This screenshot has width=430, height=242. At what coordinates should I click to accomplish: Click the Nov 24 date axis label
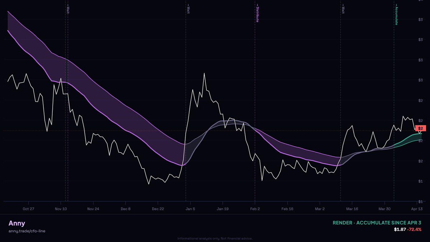pyautogui.click(x=93, y=209)
